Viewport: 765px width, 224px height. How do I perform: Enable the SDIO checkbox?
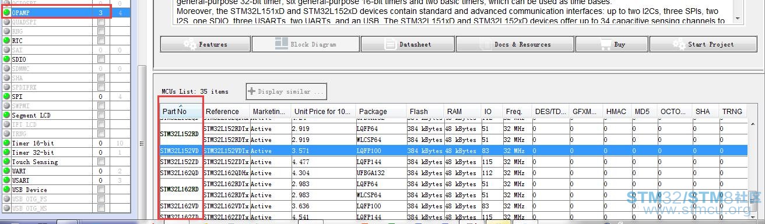[101, 59]
